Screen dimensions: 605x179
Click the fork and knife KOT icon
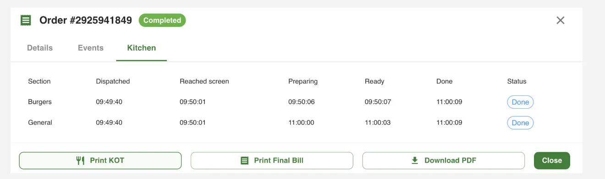coord(80,160)
